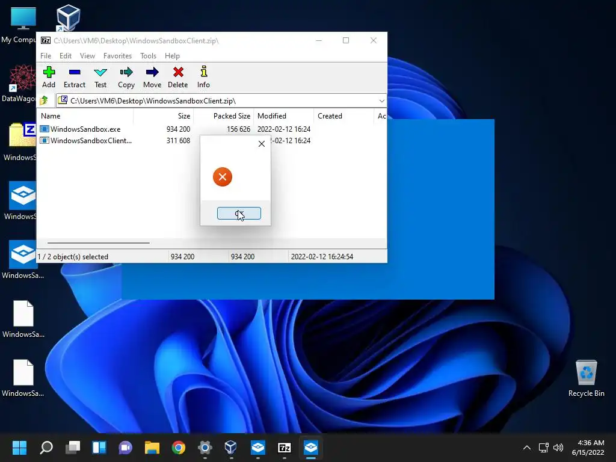Open the Tools menu
Screen dimensions: 616x462
coord(148,56)
